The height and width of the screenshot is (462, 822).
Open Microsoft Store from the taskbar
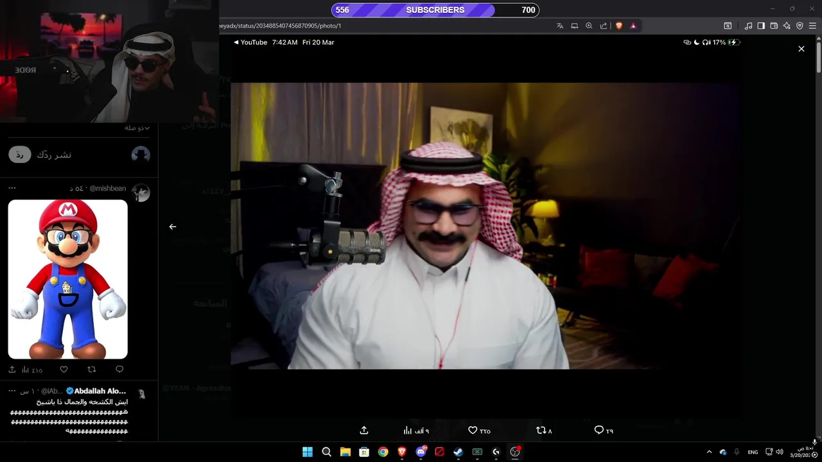364,452
